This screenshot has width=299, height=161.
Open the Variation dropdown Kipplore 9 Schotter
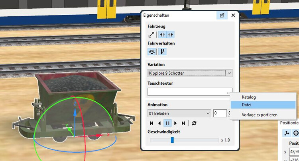coord(190,73)
